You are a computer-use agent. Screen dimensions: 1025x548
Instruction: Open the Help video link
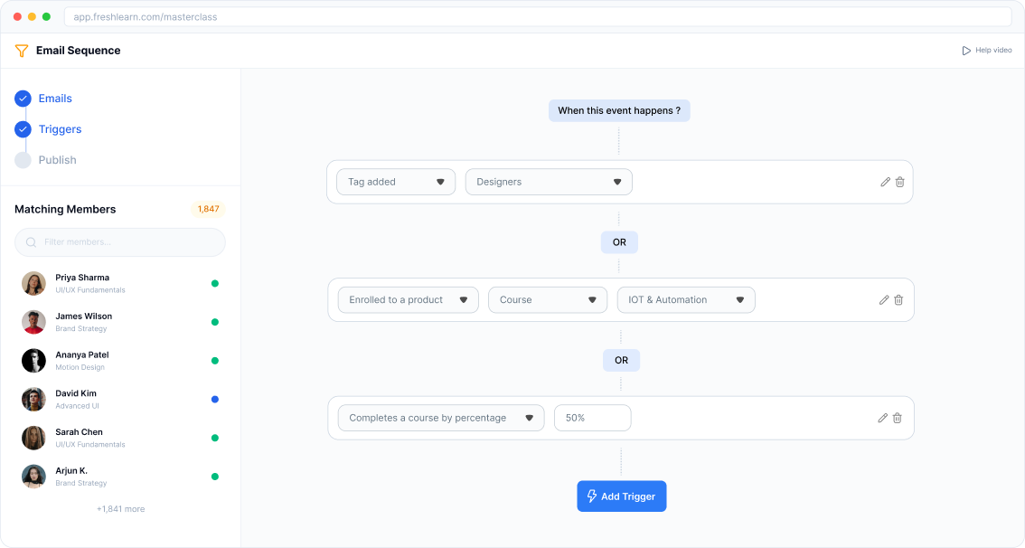(987, 51)
